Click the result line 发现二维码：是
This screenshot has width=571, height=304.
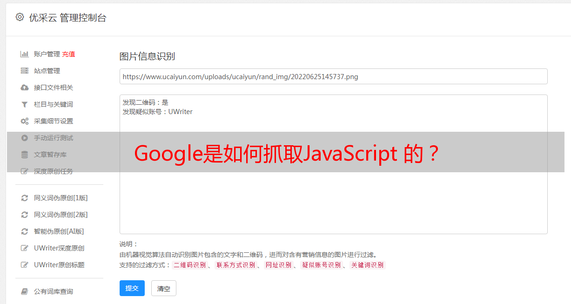point(146,102)
